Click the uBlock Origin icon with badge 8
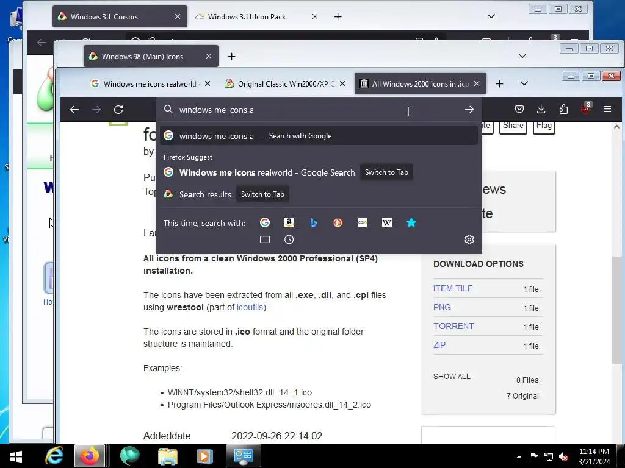625x468 pixels. (585, 108)
